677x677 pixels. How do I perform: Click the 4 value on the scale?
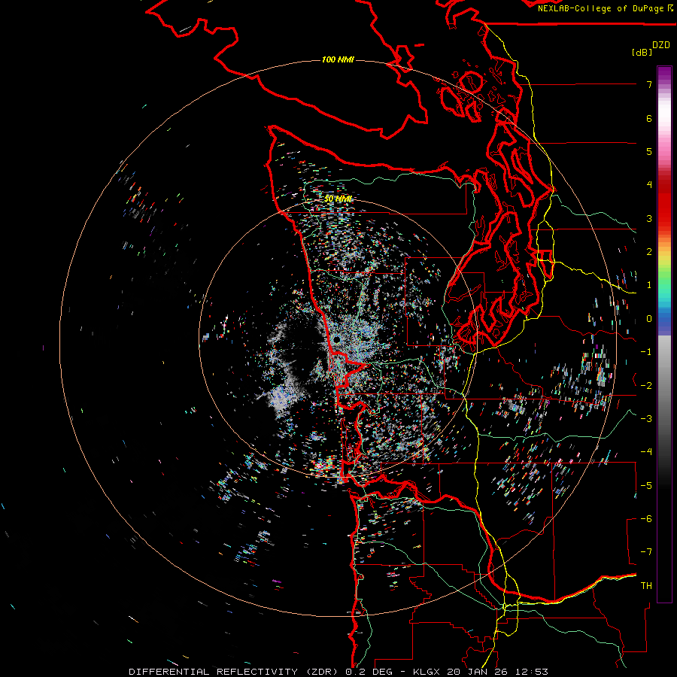coord(649,185)
